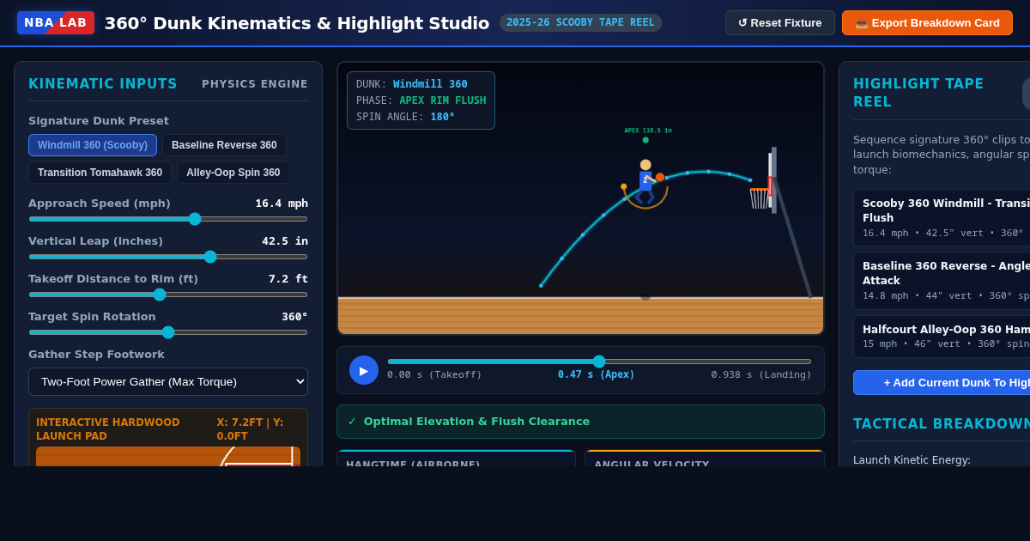Click the Highlight Tape Reel heading
The image size is (1030, 541).
[918, 93]
